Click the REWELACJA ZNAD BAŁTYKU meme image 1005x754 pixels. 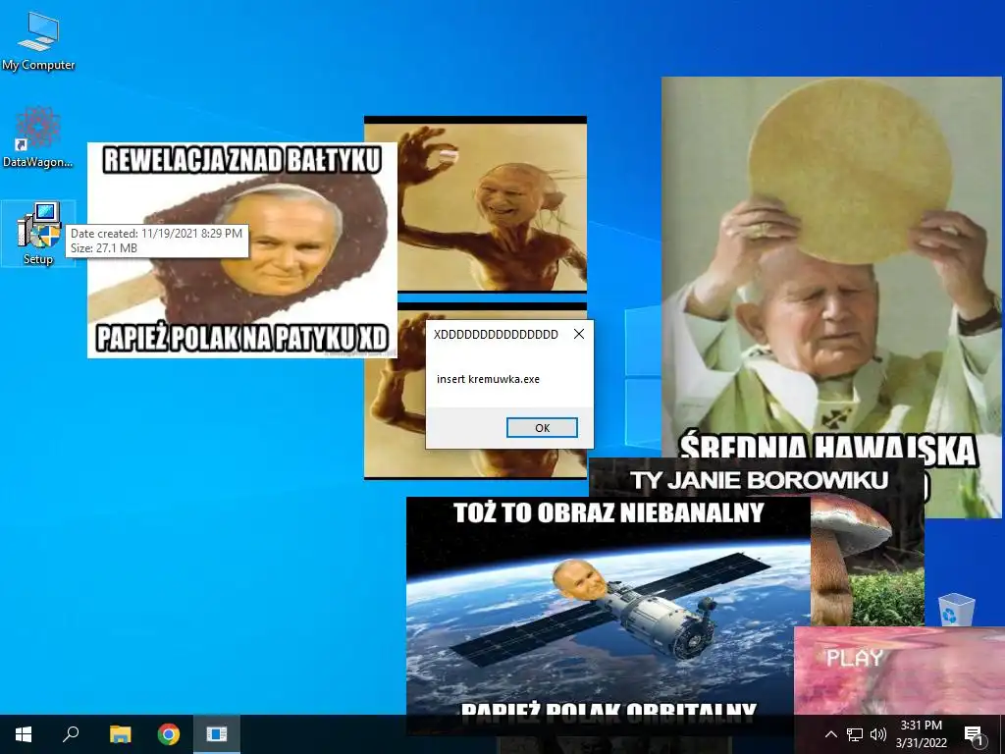(241, 250)
